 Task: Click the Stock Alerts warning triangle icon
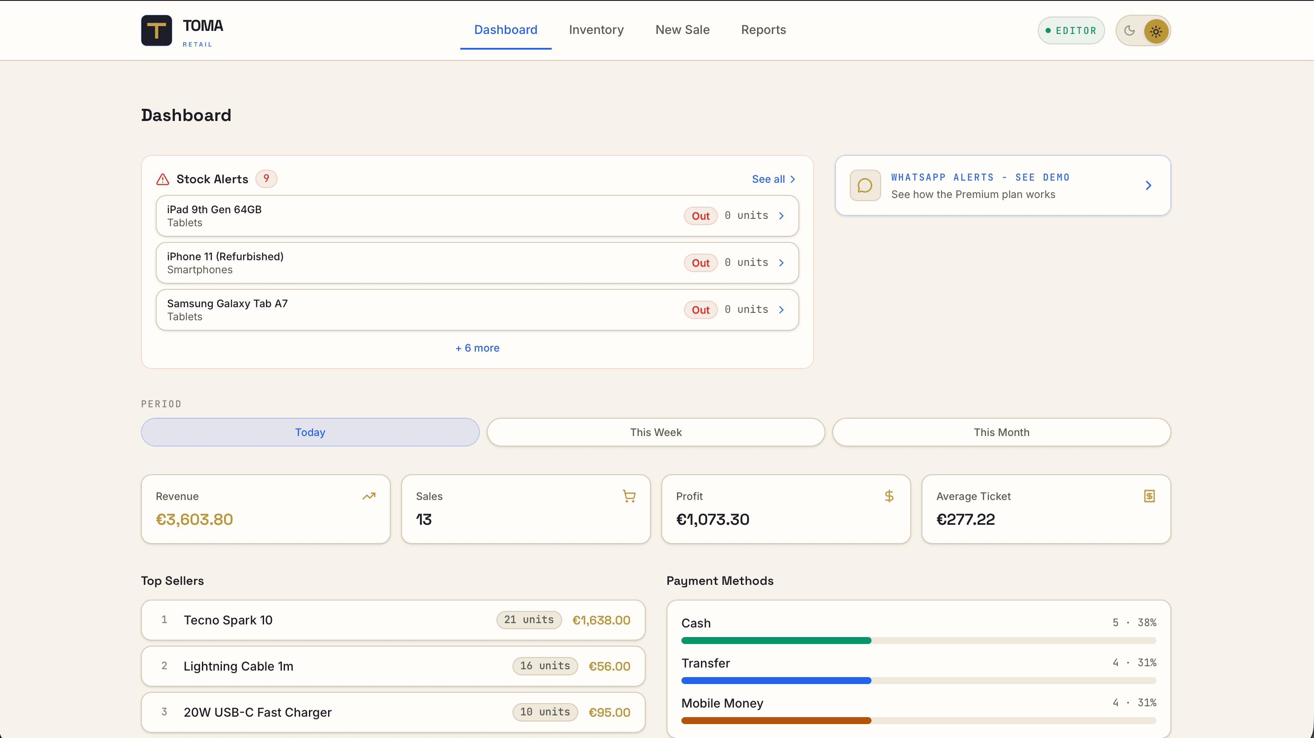(x=163, y=179)
